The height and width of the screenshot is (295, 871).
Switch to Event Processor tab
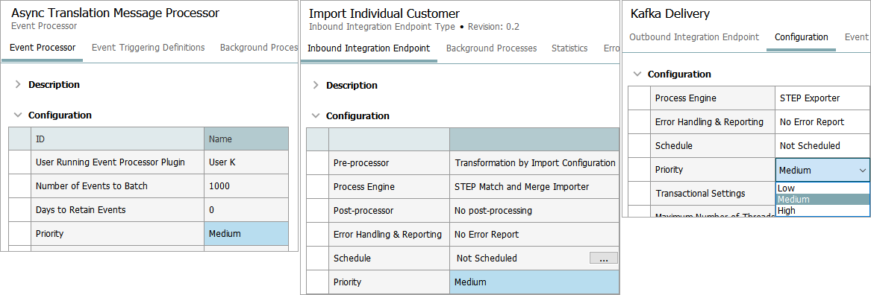43,48
